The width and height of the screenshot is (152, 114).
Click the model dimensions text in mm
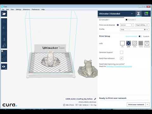click(87, 102)
